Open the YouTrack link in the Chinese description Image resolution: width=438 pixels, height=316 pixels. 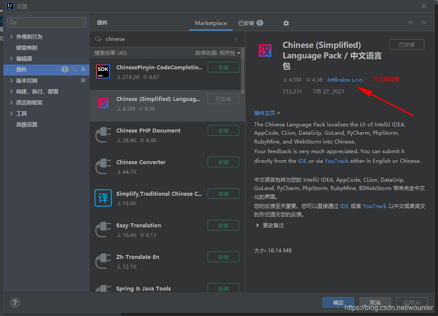(x=375, y=206)
